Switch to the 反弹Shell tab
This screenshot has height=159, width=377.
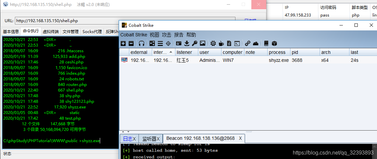coord(112,31)
